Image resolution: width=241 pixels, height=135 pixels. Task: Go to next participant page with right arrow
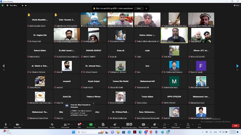[237, 66]
